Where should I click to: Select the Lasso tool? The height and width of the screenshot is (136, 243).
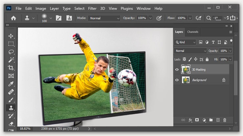tap(11, 52)
